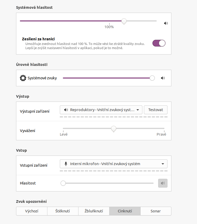This screenshot has width=197, height=224.
Task: Expand the Vstupní zařízení dropdown arrow
Action: 163,164
